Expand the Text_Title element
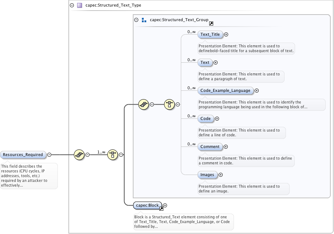The image size is (334, 234). pos(226,35)
